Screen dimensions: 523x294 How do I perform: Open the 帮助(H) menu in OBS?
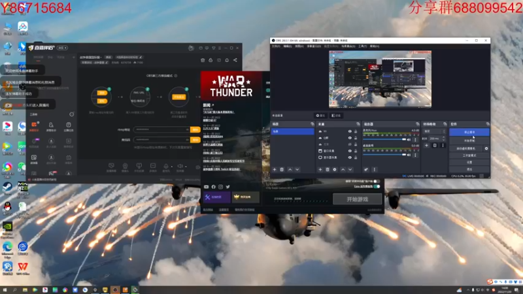click(375, 46)
